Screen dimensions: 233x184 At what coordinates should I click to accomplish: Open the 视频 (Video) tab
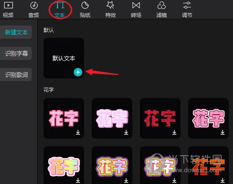8,9
